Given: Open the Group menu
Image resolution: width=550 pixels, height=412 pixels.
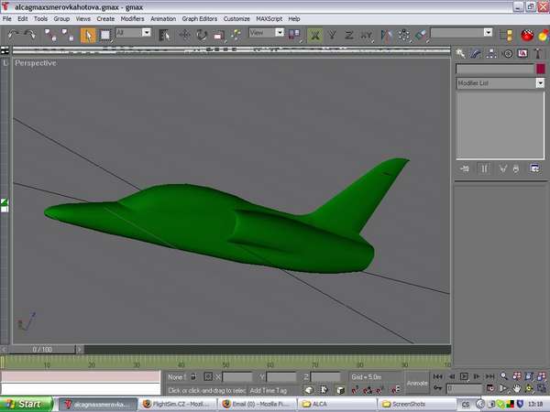Looking at the screenshot, I should click(61, 18).
